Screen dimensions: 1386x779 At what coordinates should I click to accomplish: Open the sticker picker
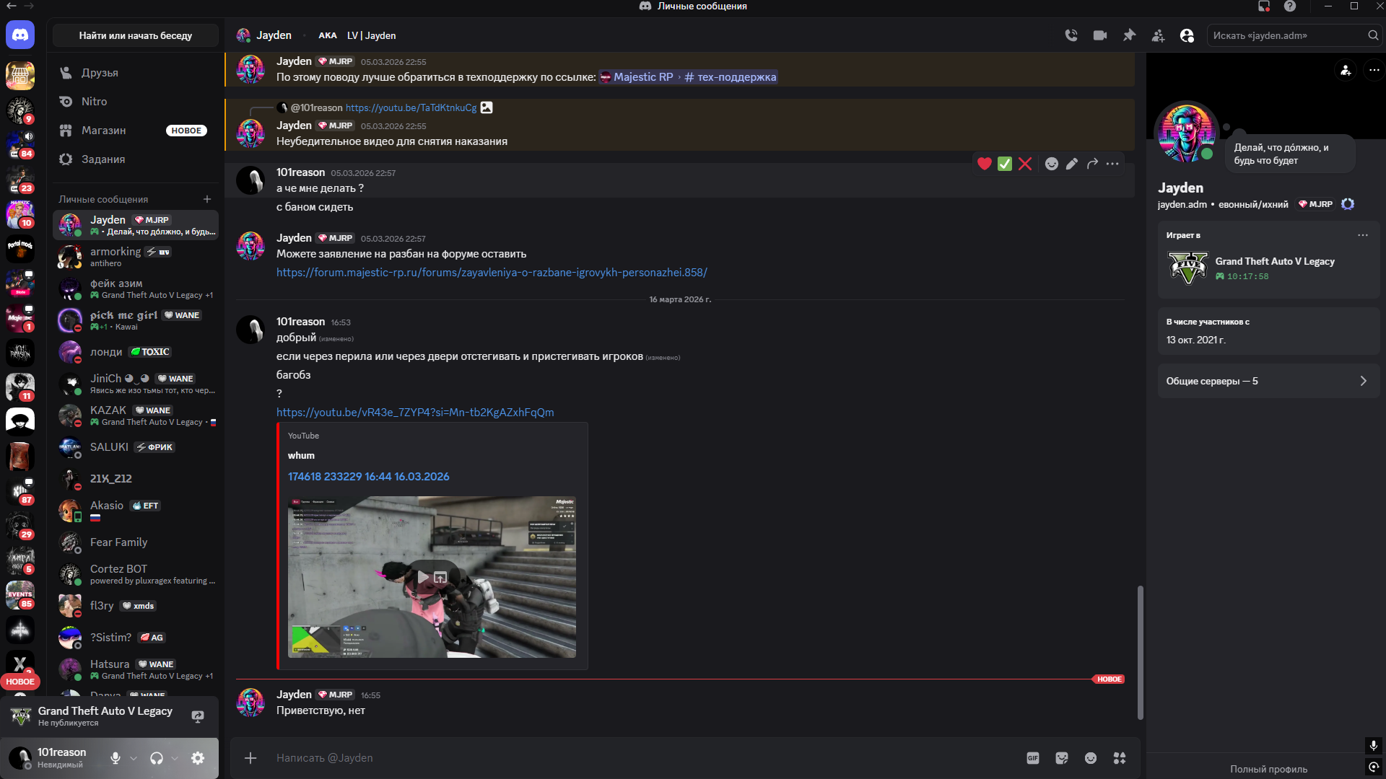[1062, 758]
